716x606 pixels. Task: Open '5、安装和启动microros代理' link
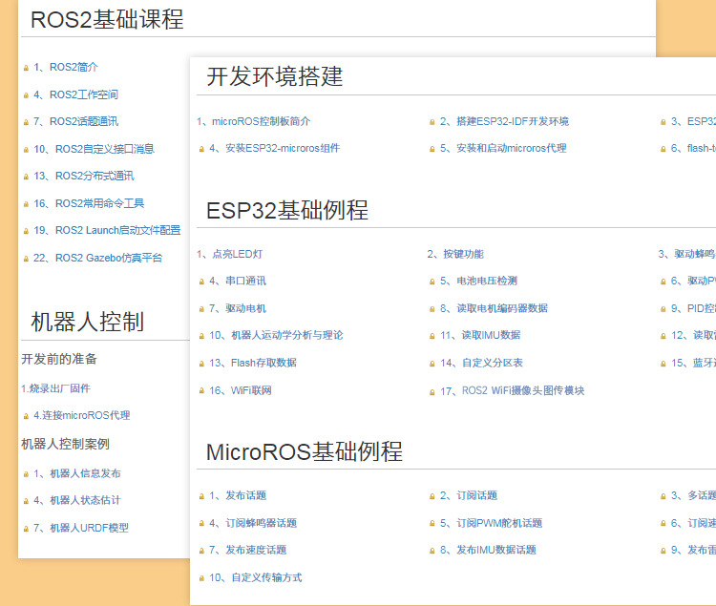pyautogui.click(x=503, y=148)
